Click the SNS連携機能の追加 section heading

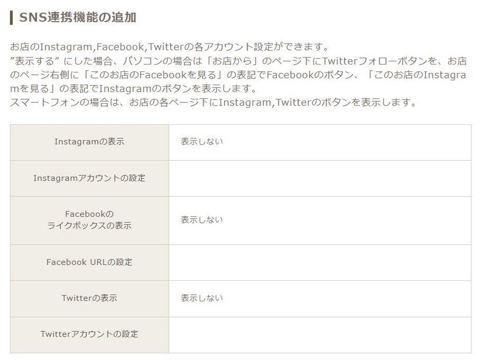[78, 17]
